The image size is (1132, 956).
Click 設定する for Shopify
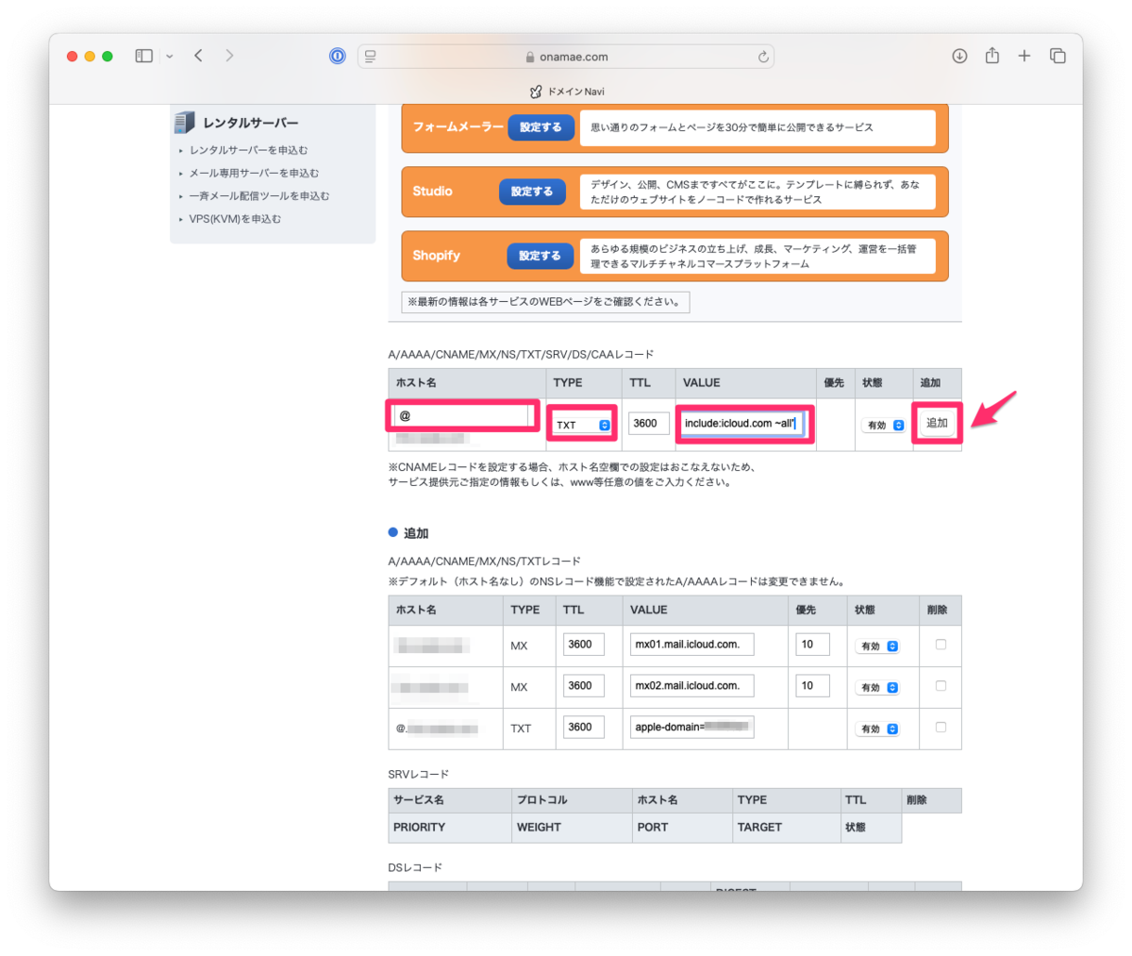[540, 256]
